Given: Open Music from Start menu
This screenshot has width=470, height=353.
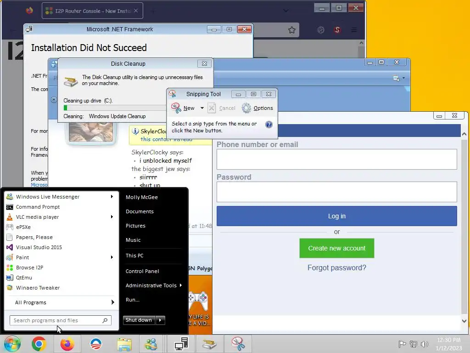Looking at the screenshot, I should coord(133,240).
